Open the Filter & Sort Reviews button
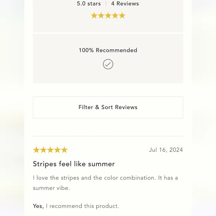This screenshot has height=216, width=216. [108, 107]
